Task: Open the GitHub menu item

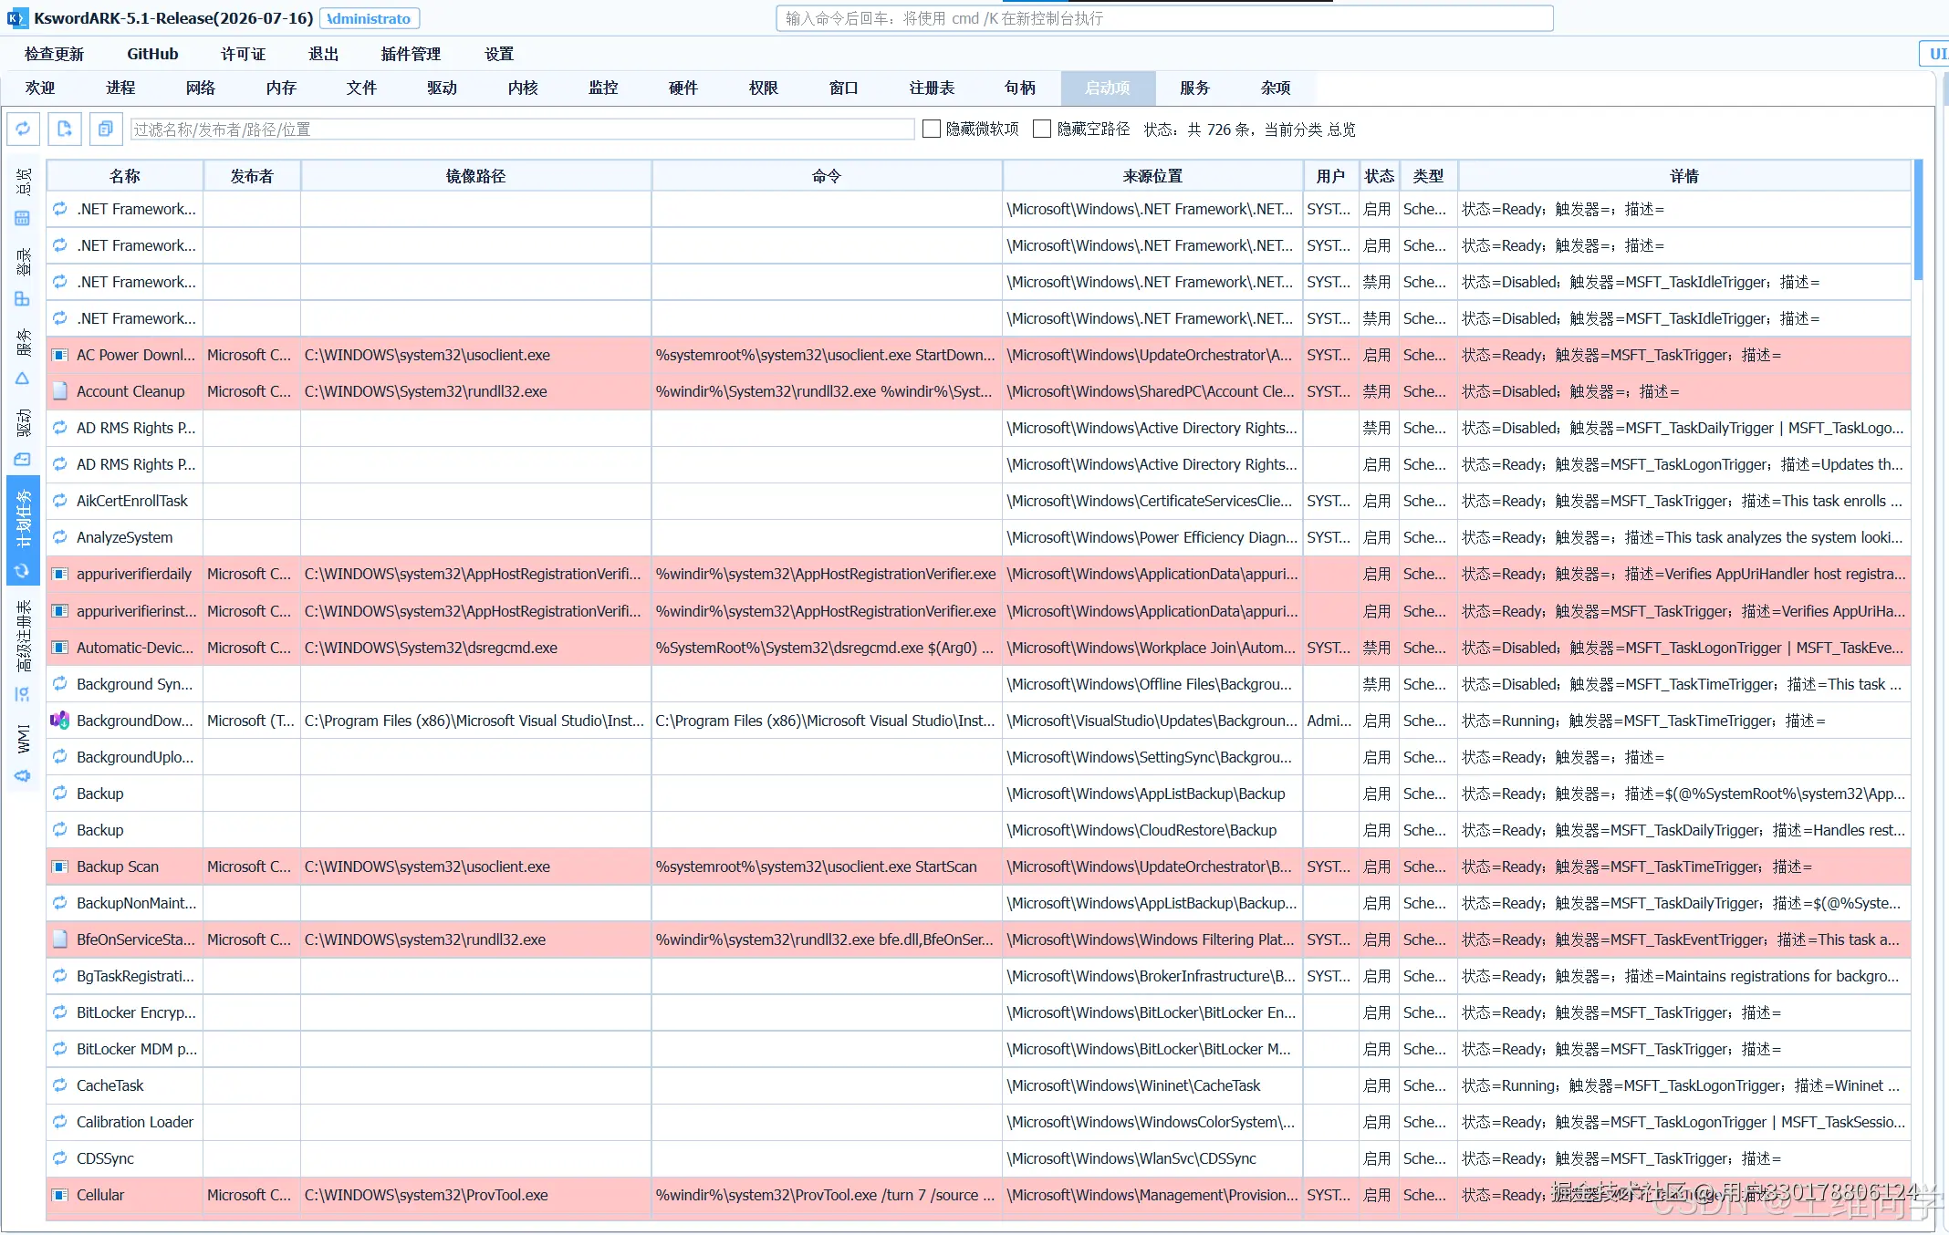Action: (152, 54)
